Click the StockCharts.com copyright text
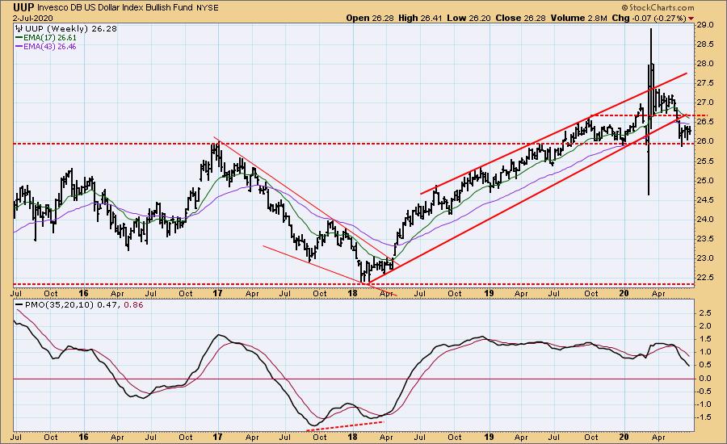The height and width of the screenshot is (444, 727). (x=658, y=7)
